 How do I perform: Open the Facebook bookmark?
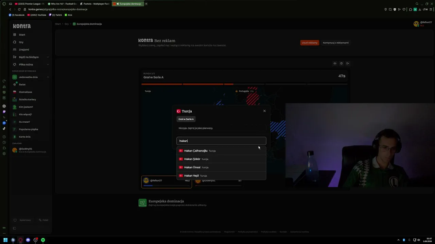17,15
